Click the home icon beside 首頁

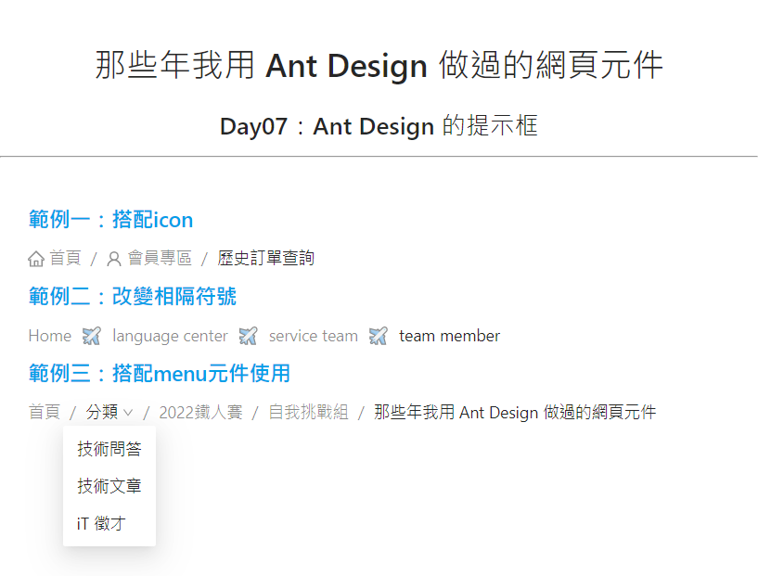[x=36, y=259]
